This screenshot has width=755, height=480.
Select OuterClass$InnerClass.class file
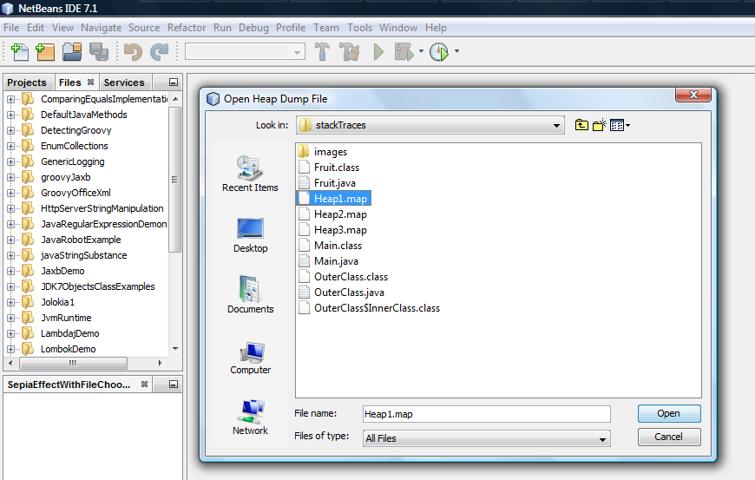370,308
